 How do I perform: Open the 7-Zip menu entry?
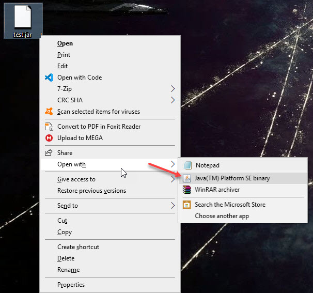coord(110,89)
